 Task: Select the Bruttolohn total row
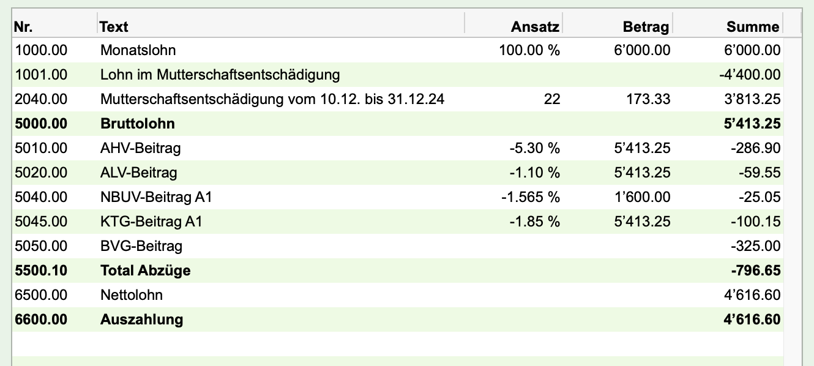tap(397, 124)
